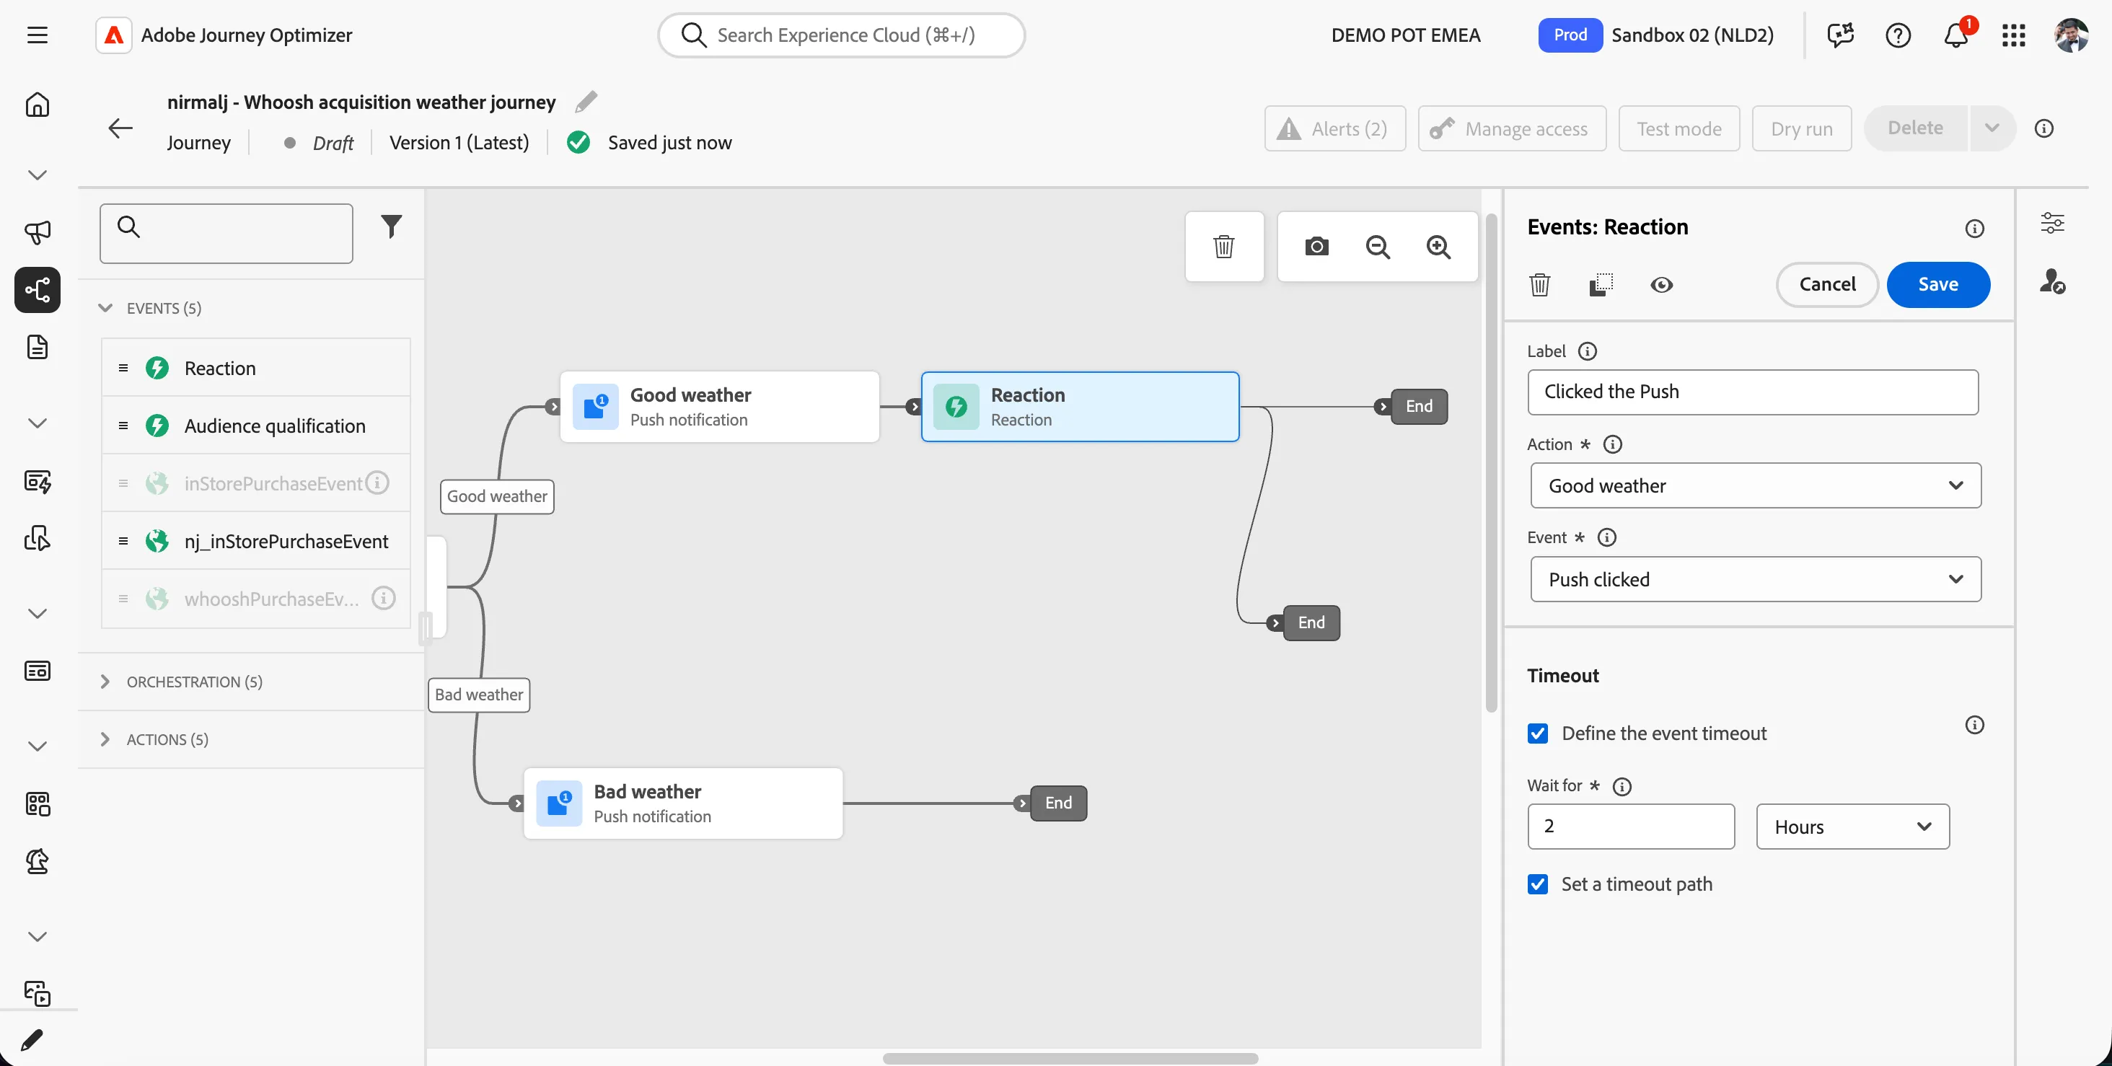
Task: Copy the activity using duplicate icon
Action: pyautogui.click(x=1601, y=285)
